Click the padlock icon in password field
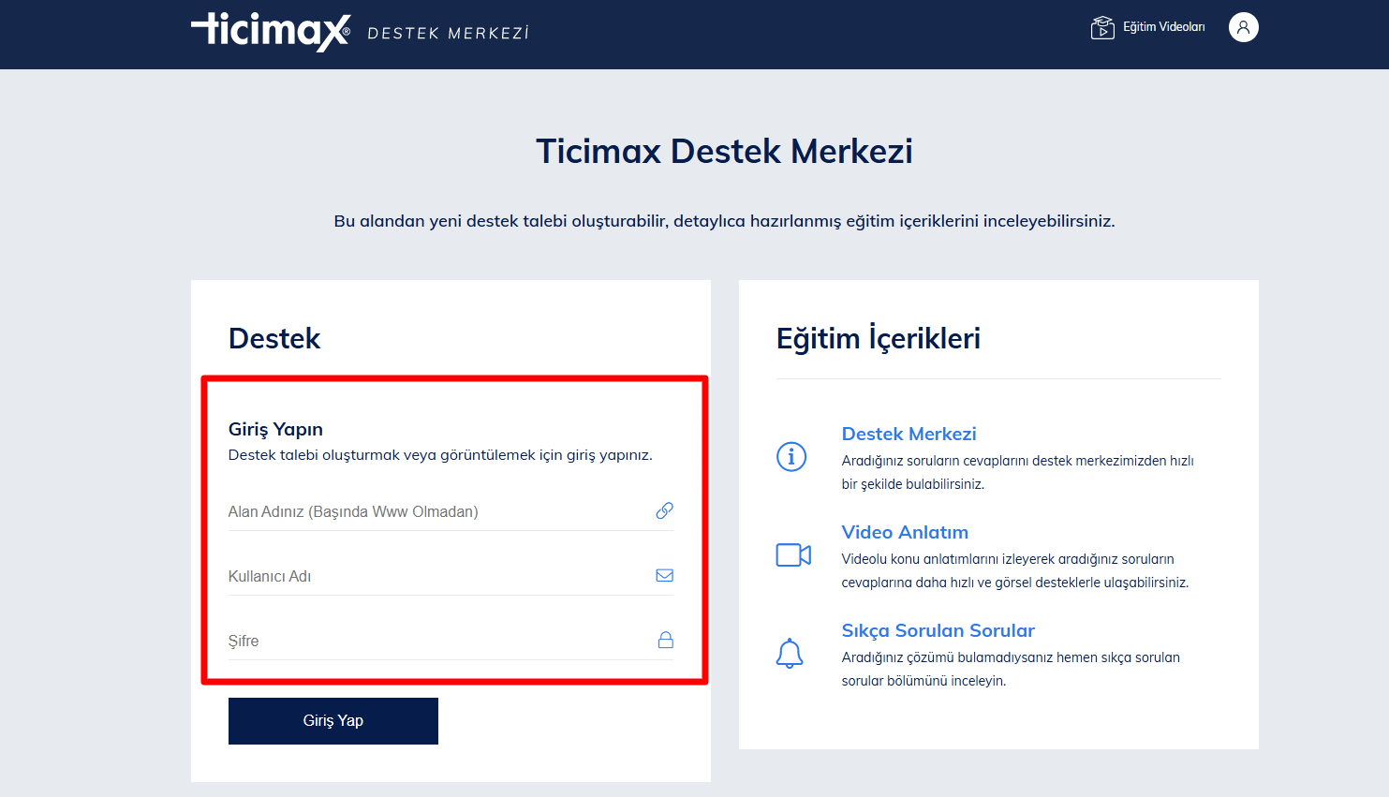Screen dimensions: 1389x797 [x=665, y=640]
